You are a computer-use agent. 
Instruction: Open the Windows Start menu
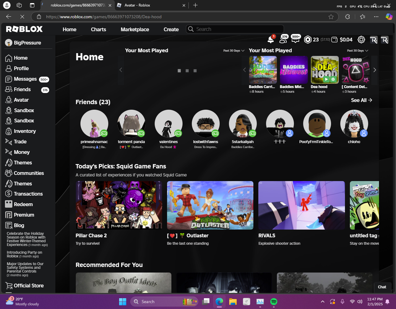[x=123, y=302]
